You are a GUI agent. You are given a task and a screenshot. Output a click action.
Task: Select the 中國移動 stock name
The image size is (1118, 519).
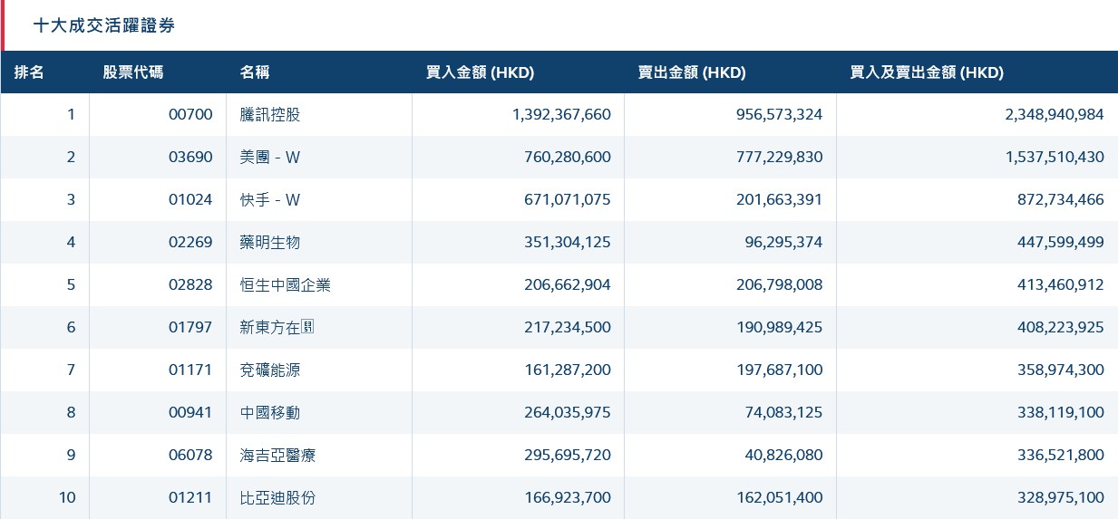(x=270, y=413)
